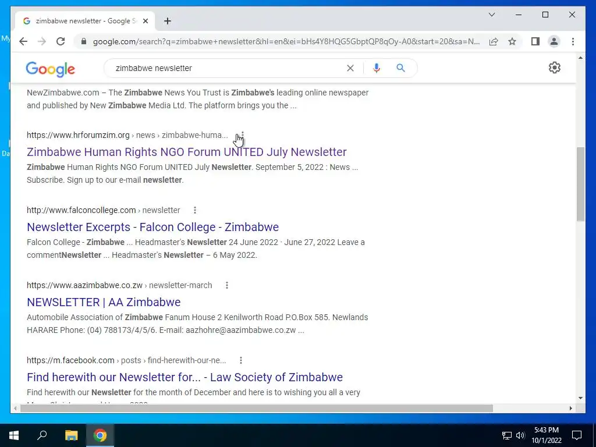Open Law Society of Zimbabwe newsletter result
The width and height of the screenshot is (596, 447).
coord(185,377)
